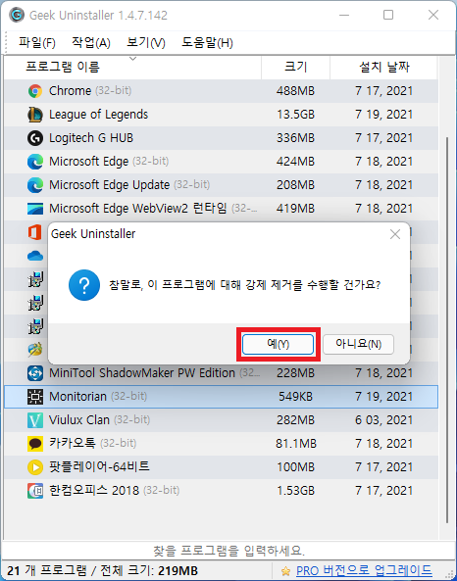Select the Monitorian name text
This screenshot has height=581, width=457.
(x=77, y=397)
